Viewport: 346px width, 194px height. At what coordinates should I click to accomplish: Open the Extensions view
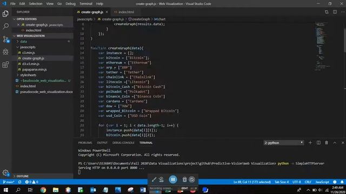[x=5, y=65]
